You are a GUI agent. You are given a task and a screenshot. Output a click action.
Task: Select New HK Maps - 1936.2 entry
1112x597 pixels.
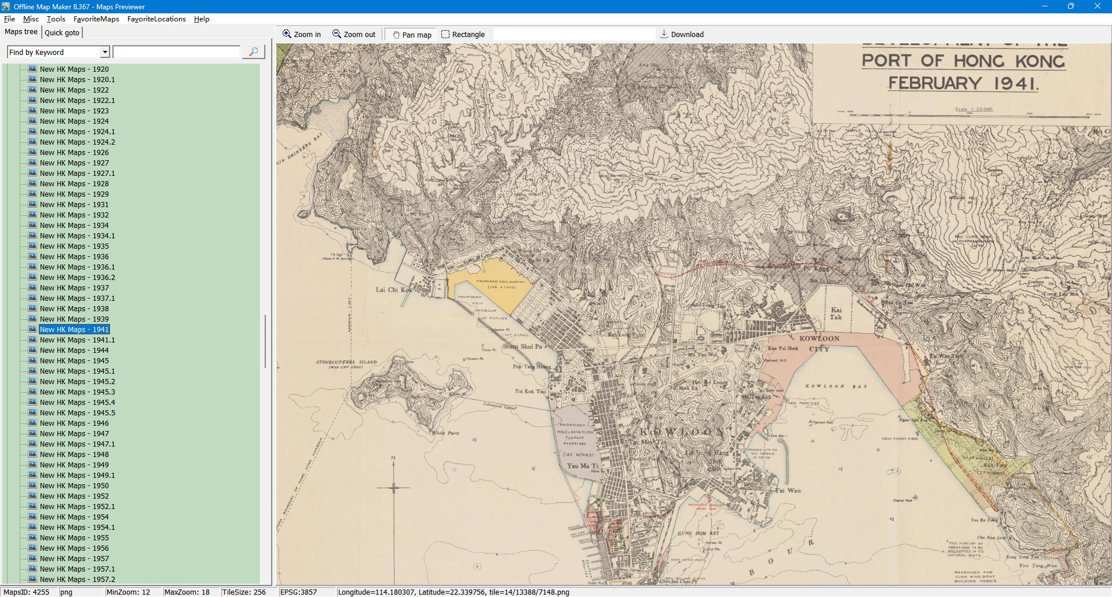[77, 278]
